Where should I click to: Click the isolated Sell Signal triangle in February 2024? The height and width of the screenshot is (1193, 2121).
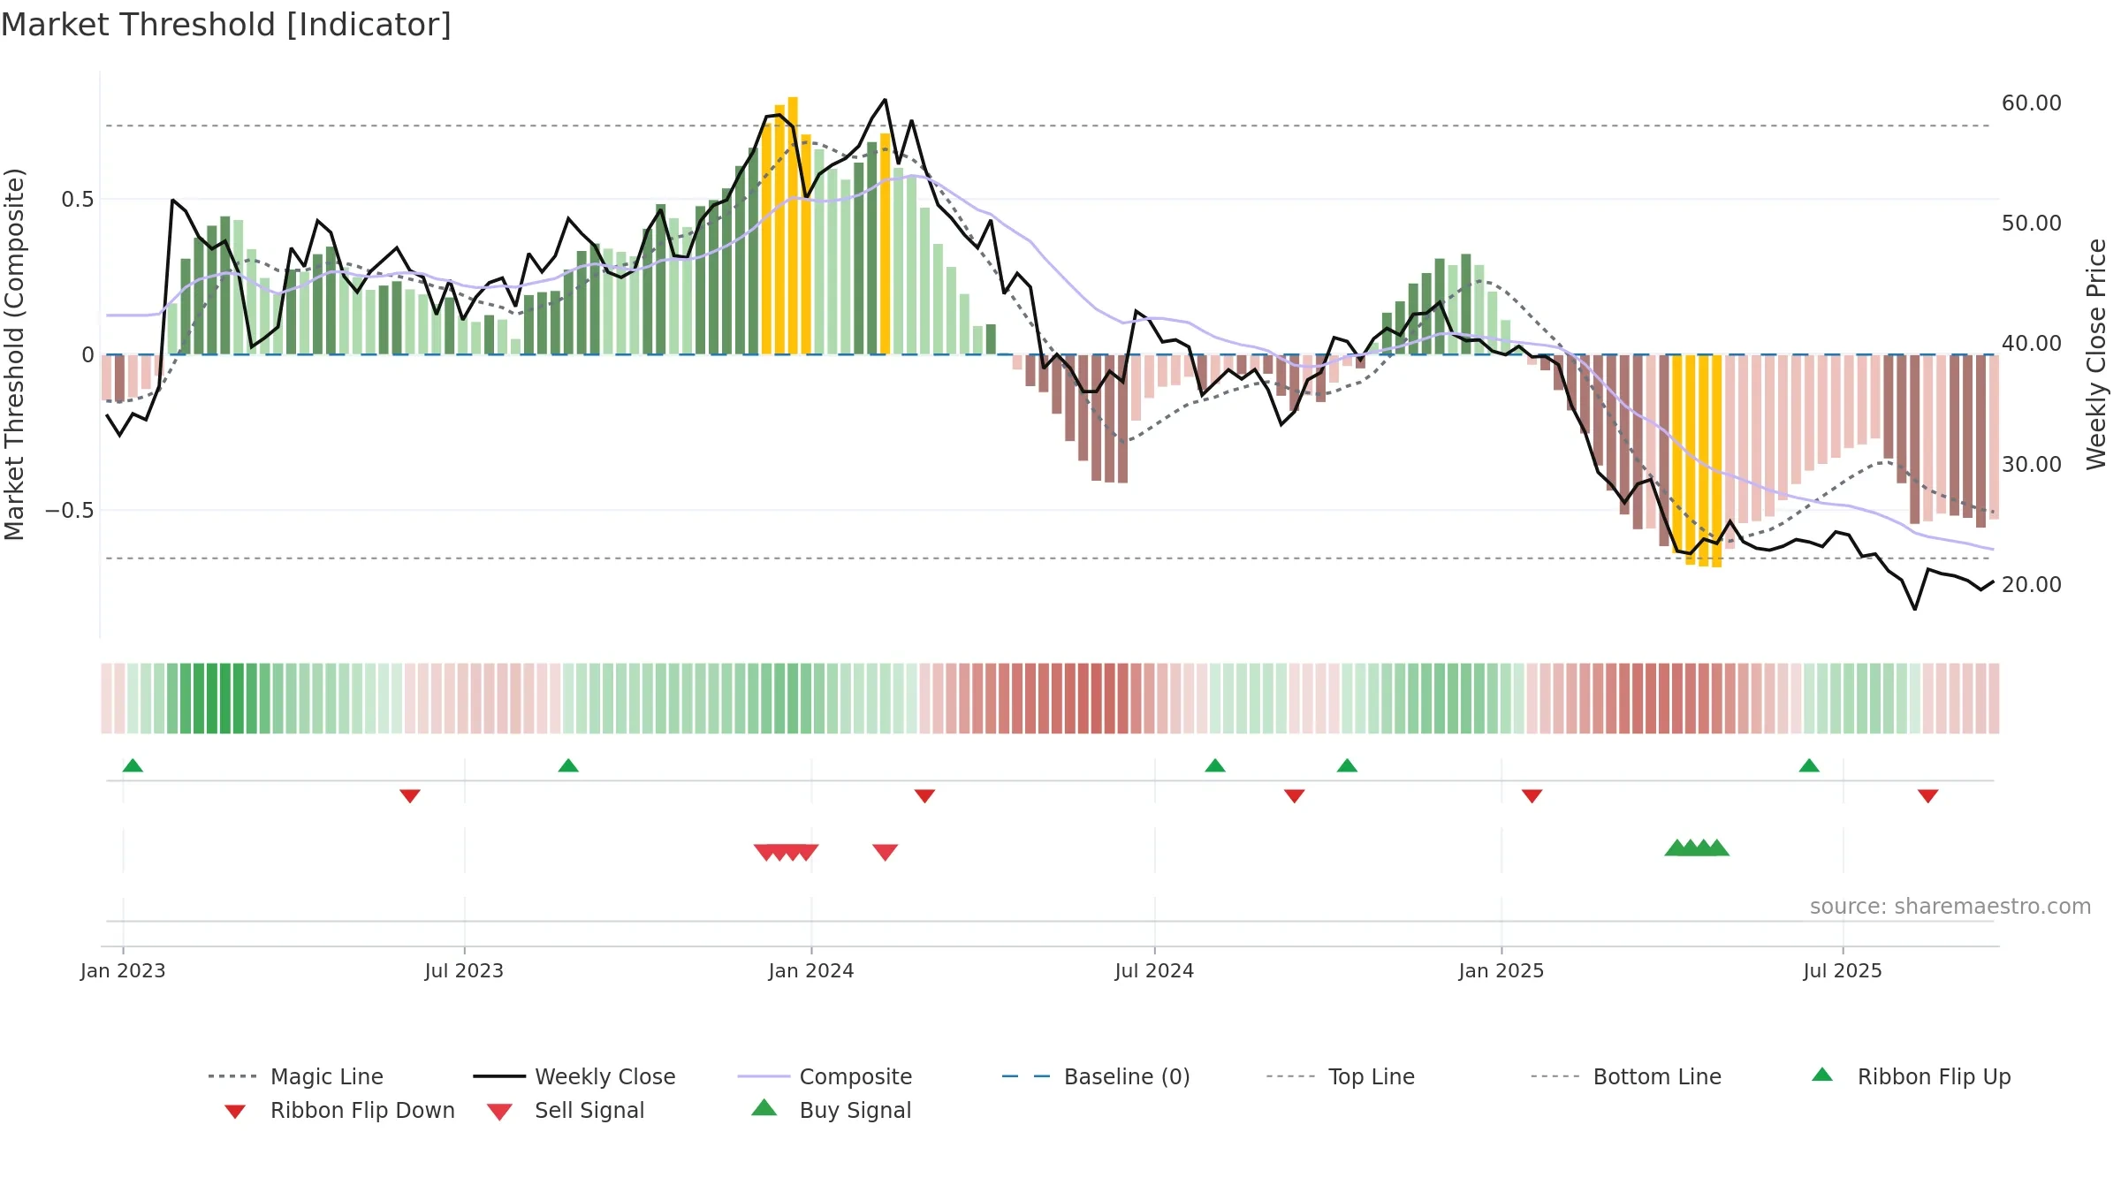[886, 853]
